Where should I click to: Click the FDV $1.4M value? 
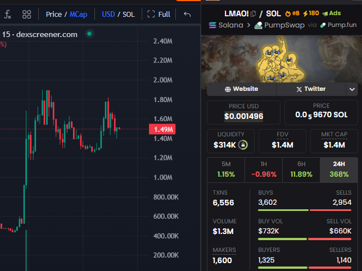point(282,145)
